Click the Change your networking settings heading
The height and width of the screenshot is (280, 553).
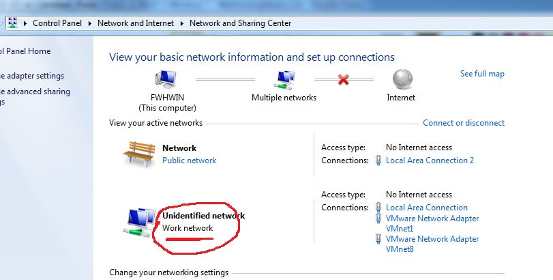point(168,272)
